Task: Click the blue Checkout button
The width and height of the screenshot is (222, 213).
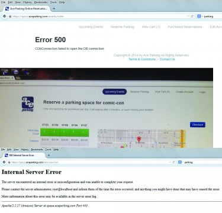Action: point(198,125)
